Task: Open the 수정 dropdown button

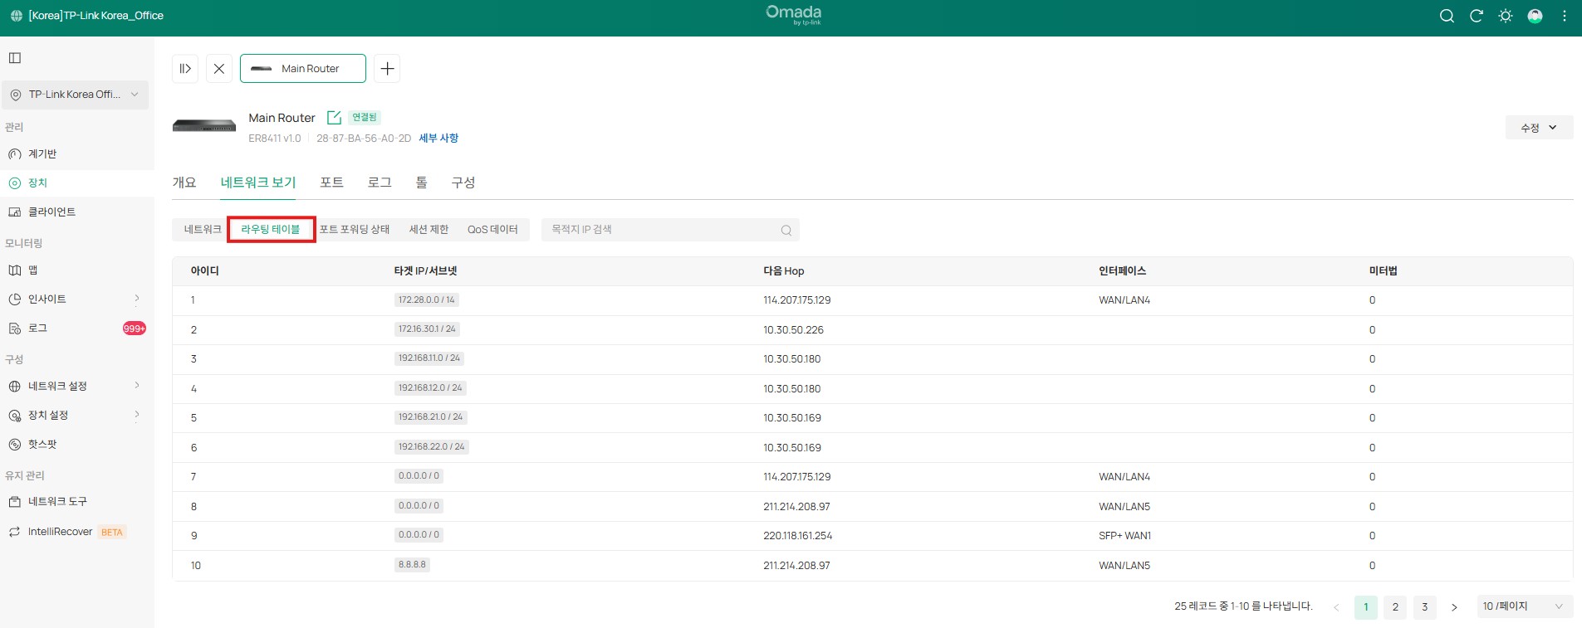Action: click(1538, 128)
